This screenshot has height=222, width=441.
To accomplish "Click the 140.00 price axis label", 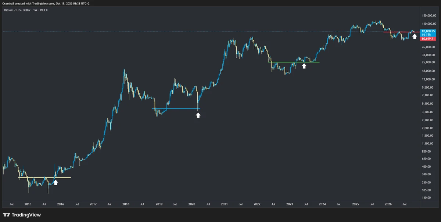I will [x=426, y=197].
